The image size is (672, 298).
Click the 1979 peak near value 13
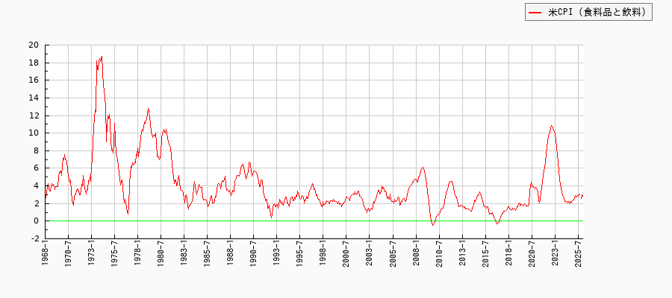click(148, 109)
